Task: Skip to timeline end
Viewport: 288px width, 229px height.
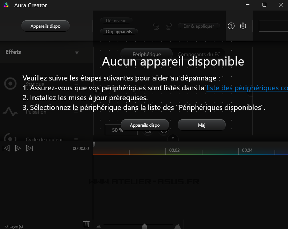Action: point(29,148)
